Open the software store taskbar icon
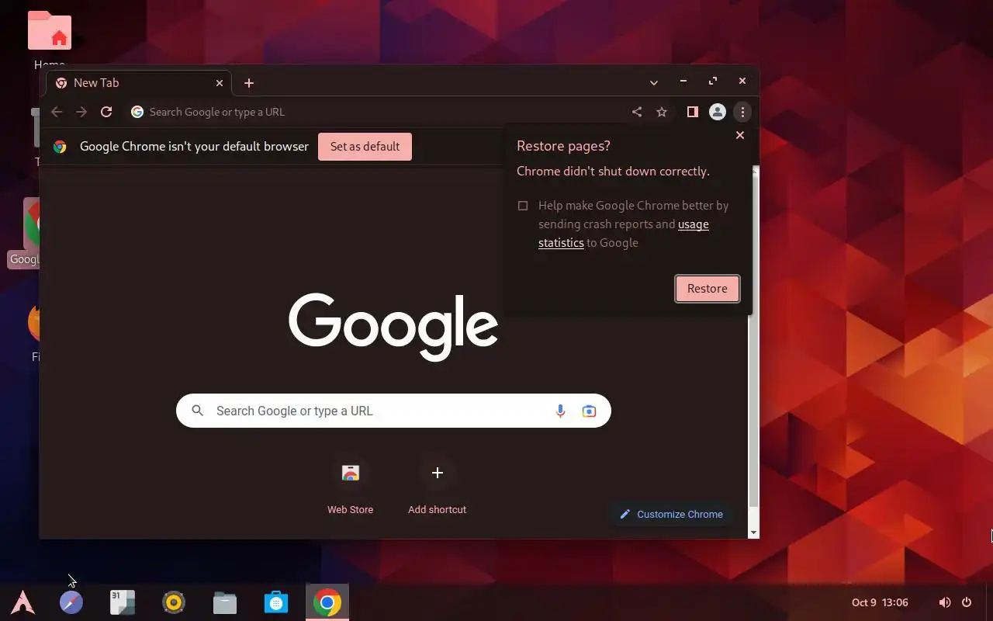This screenshot has width=993, height=621. pos(276,602)
